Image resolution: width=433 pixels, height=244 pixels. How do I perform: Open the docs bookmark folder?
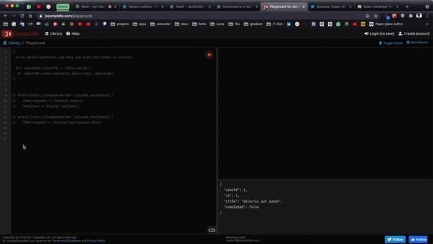[x=182, y=24]
